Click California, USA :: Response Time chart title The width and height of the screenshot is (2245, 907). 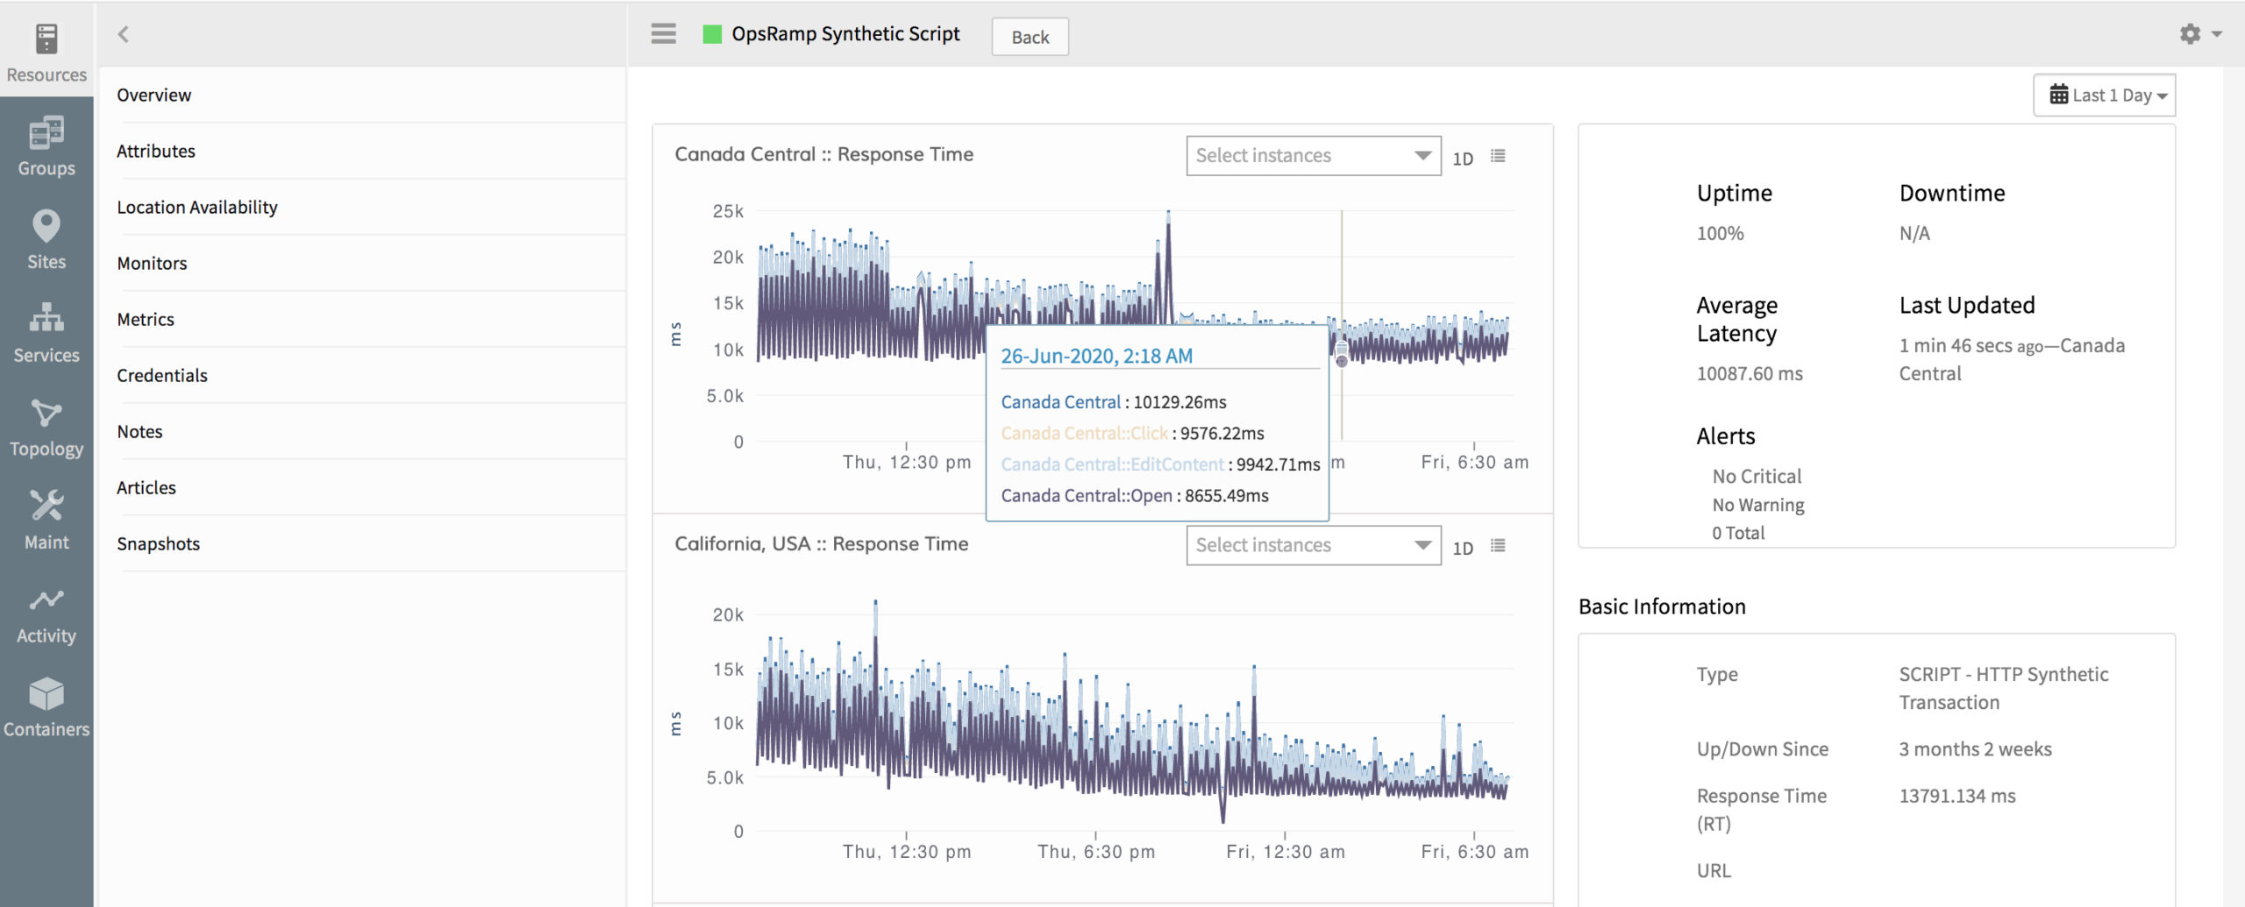(821, 543)
